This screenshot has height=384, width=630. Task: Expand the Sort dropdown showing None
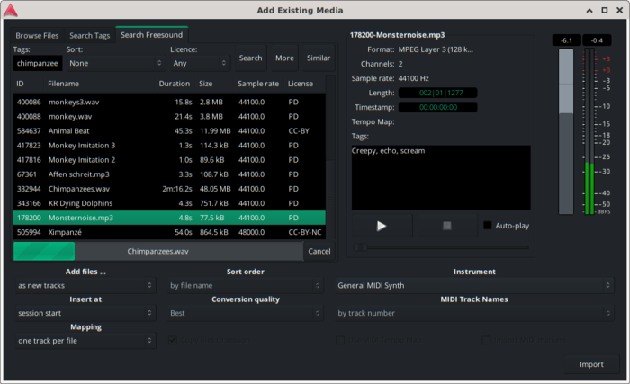pyautogui.click(x=114, y=64)
